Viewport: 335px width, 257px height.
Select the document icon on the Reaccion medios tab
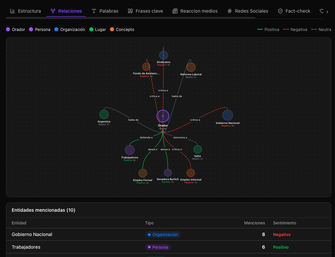175,11
